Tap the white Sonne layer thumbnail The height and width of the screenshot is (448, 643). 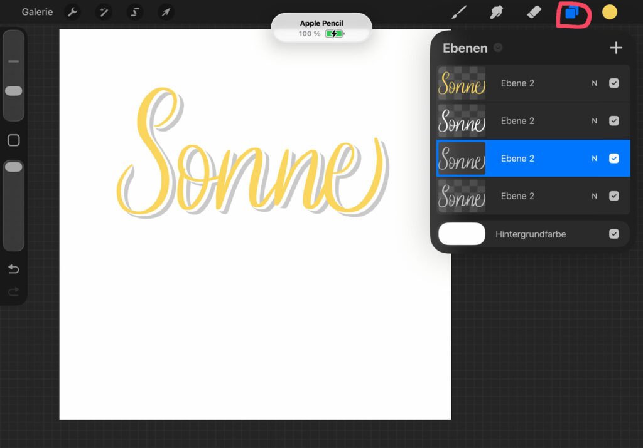(x=462, y=121)
